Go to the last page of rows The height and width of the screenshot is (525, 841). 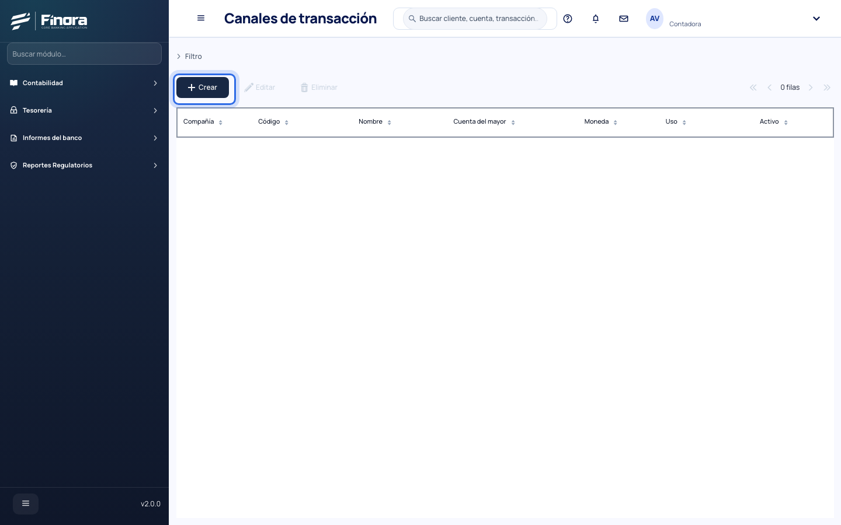click(827, 87)
